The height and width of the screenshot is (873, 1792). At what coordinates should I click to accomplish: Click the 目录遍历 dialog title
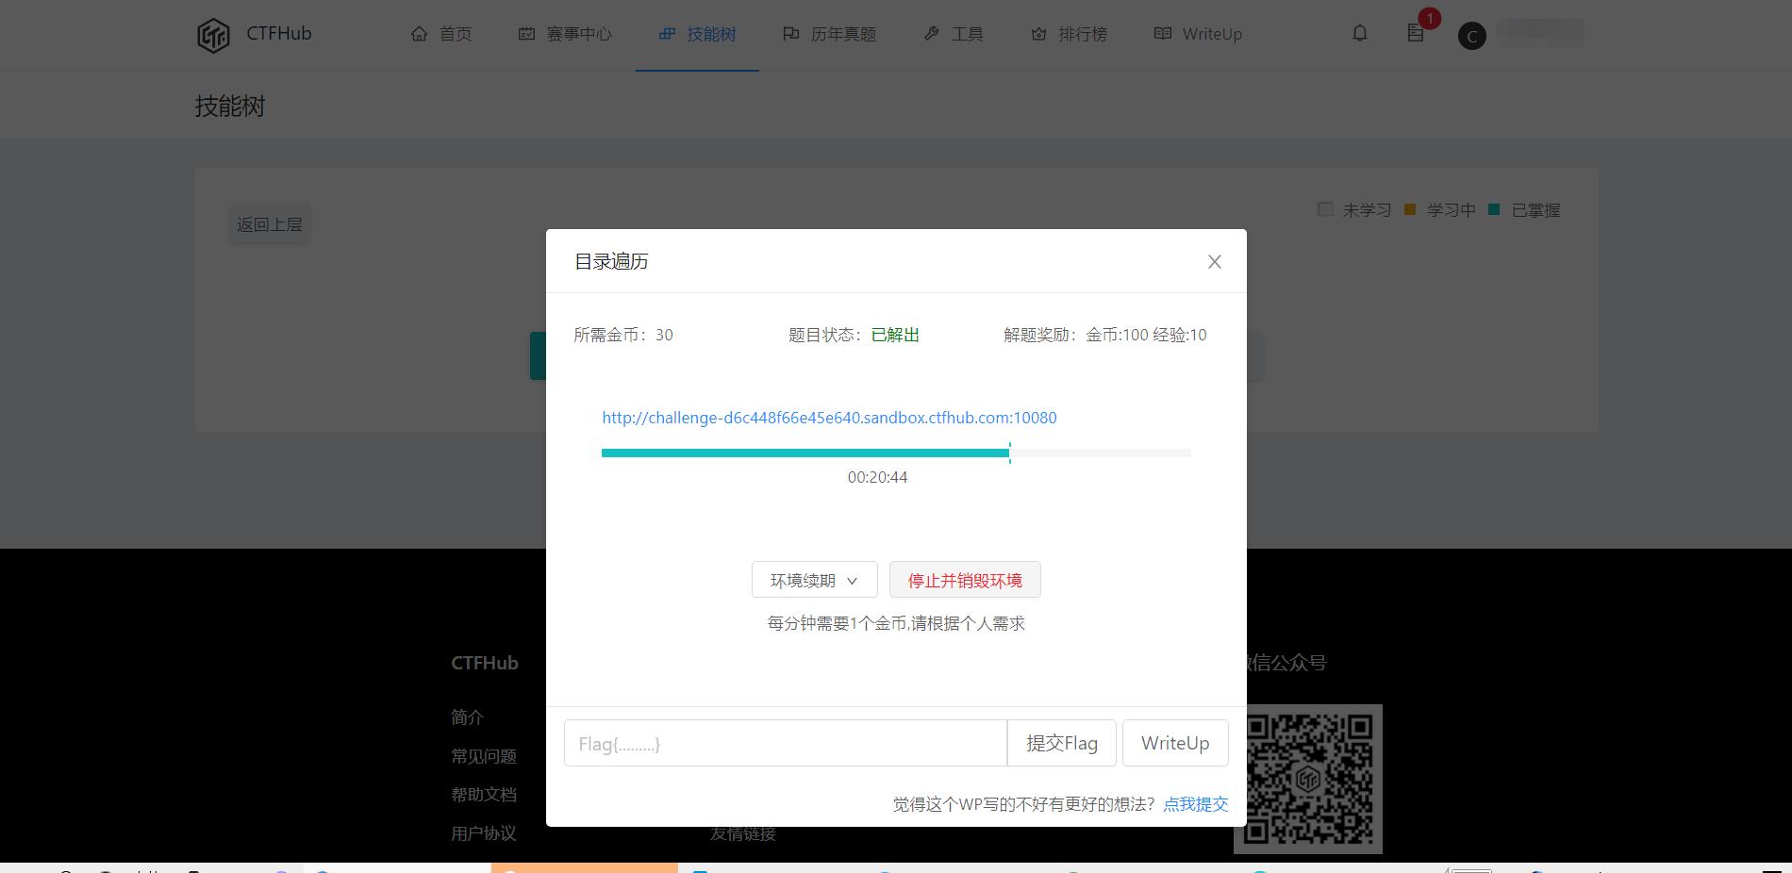click(611, 261)
